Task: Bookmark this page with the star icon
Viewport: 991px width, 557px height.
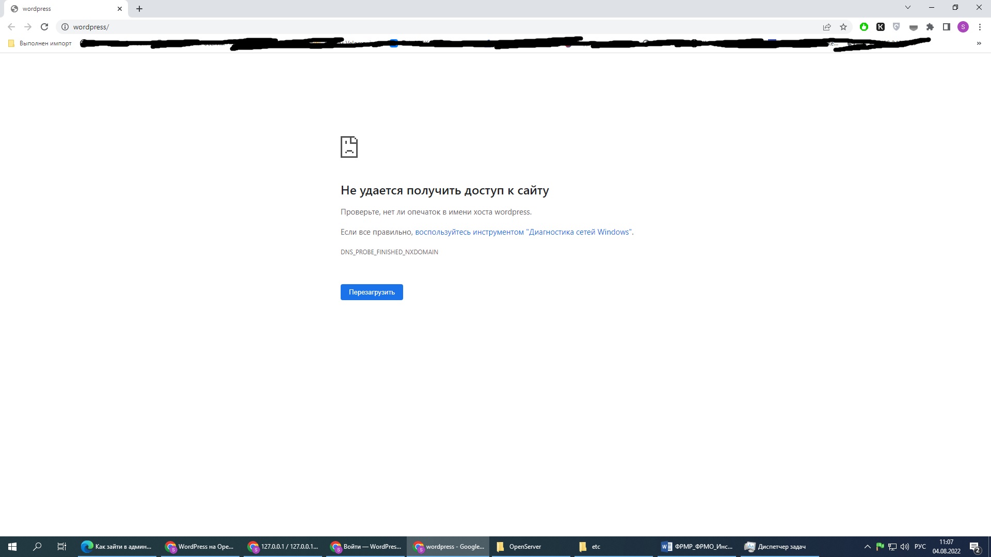Action: pyautogui.click(x=843, y=27)
